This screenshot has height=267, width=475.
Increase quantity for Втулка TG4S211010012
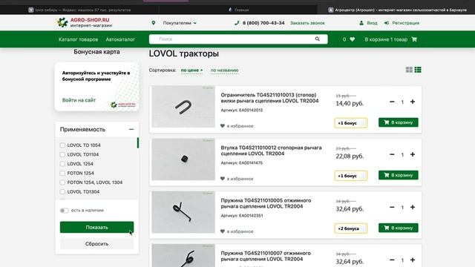point(413,154)
